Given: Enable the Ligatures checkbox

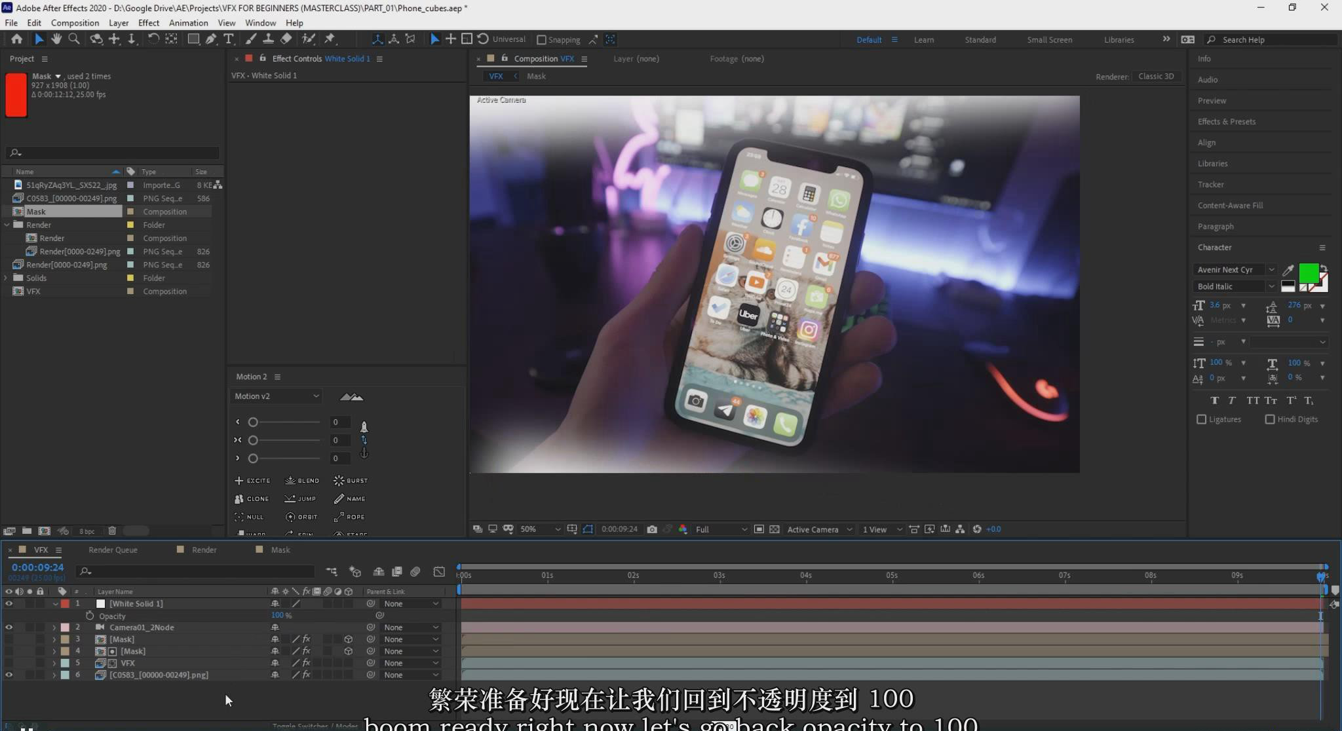Looking at the screenshot, I should coord(1201,419).
